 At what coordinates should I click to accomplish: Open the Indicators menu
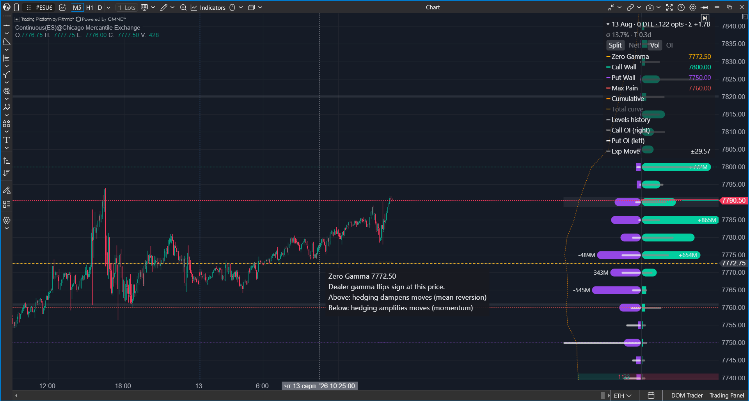pyautogui.click(x=208, y=7)
